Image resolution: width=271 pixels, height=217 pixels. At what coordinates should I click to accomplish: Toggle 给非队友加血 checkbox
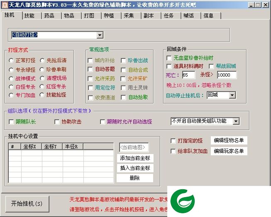point(173,151)
